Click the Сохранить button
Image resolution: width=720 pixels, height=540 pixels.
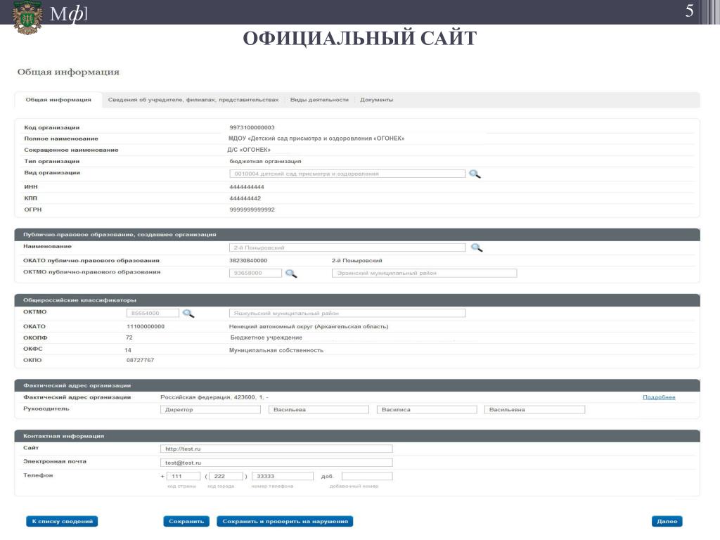click(186, 521)
